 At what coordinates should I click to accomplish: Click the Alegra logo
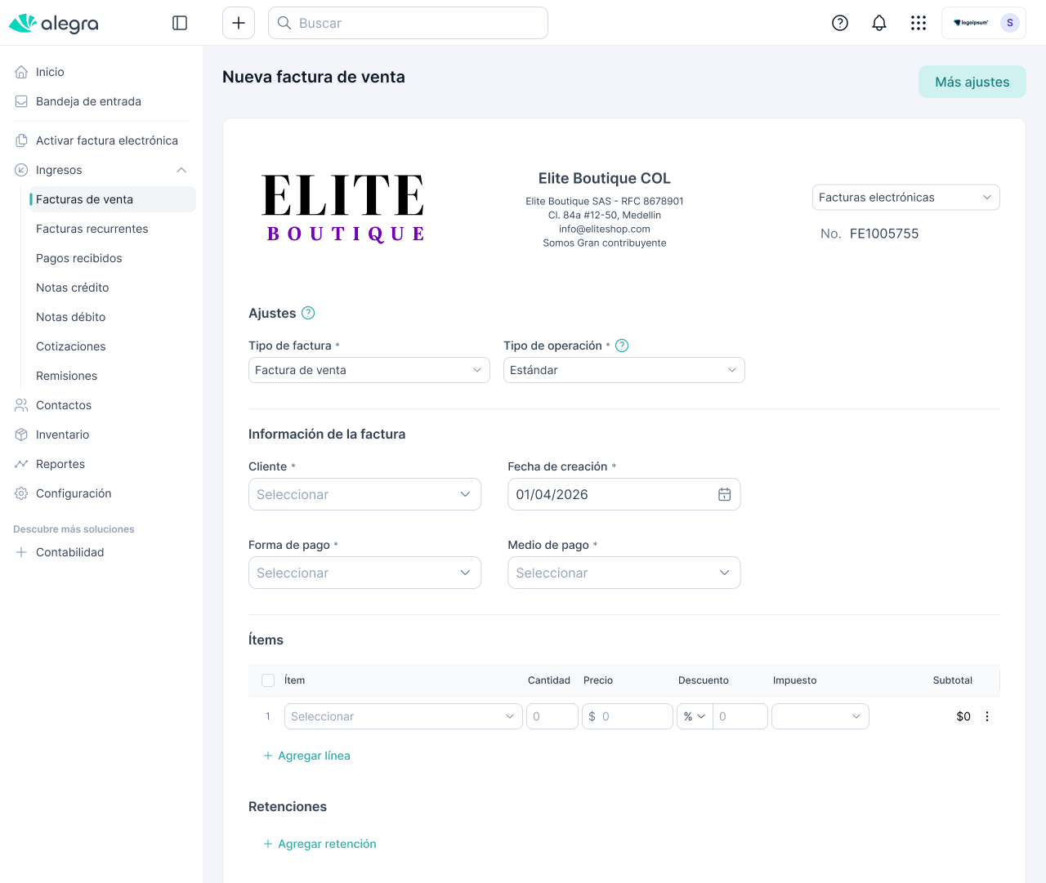54,23
